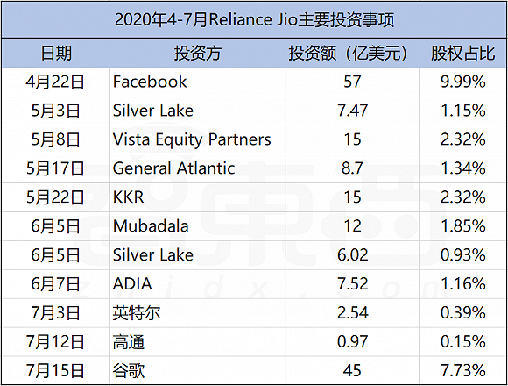Select the 7月12日 date cell
The height and width of the screenshot is (386, 508).
point(56,342)
